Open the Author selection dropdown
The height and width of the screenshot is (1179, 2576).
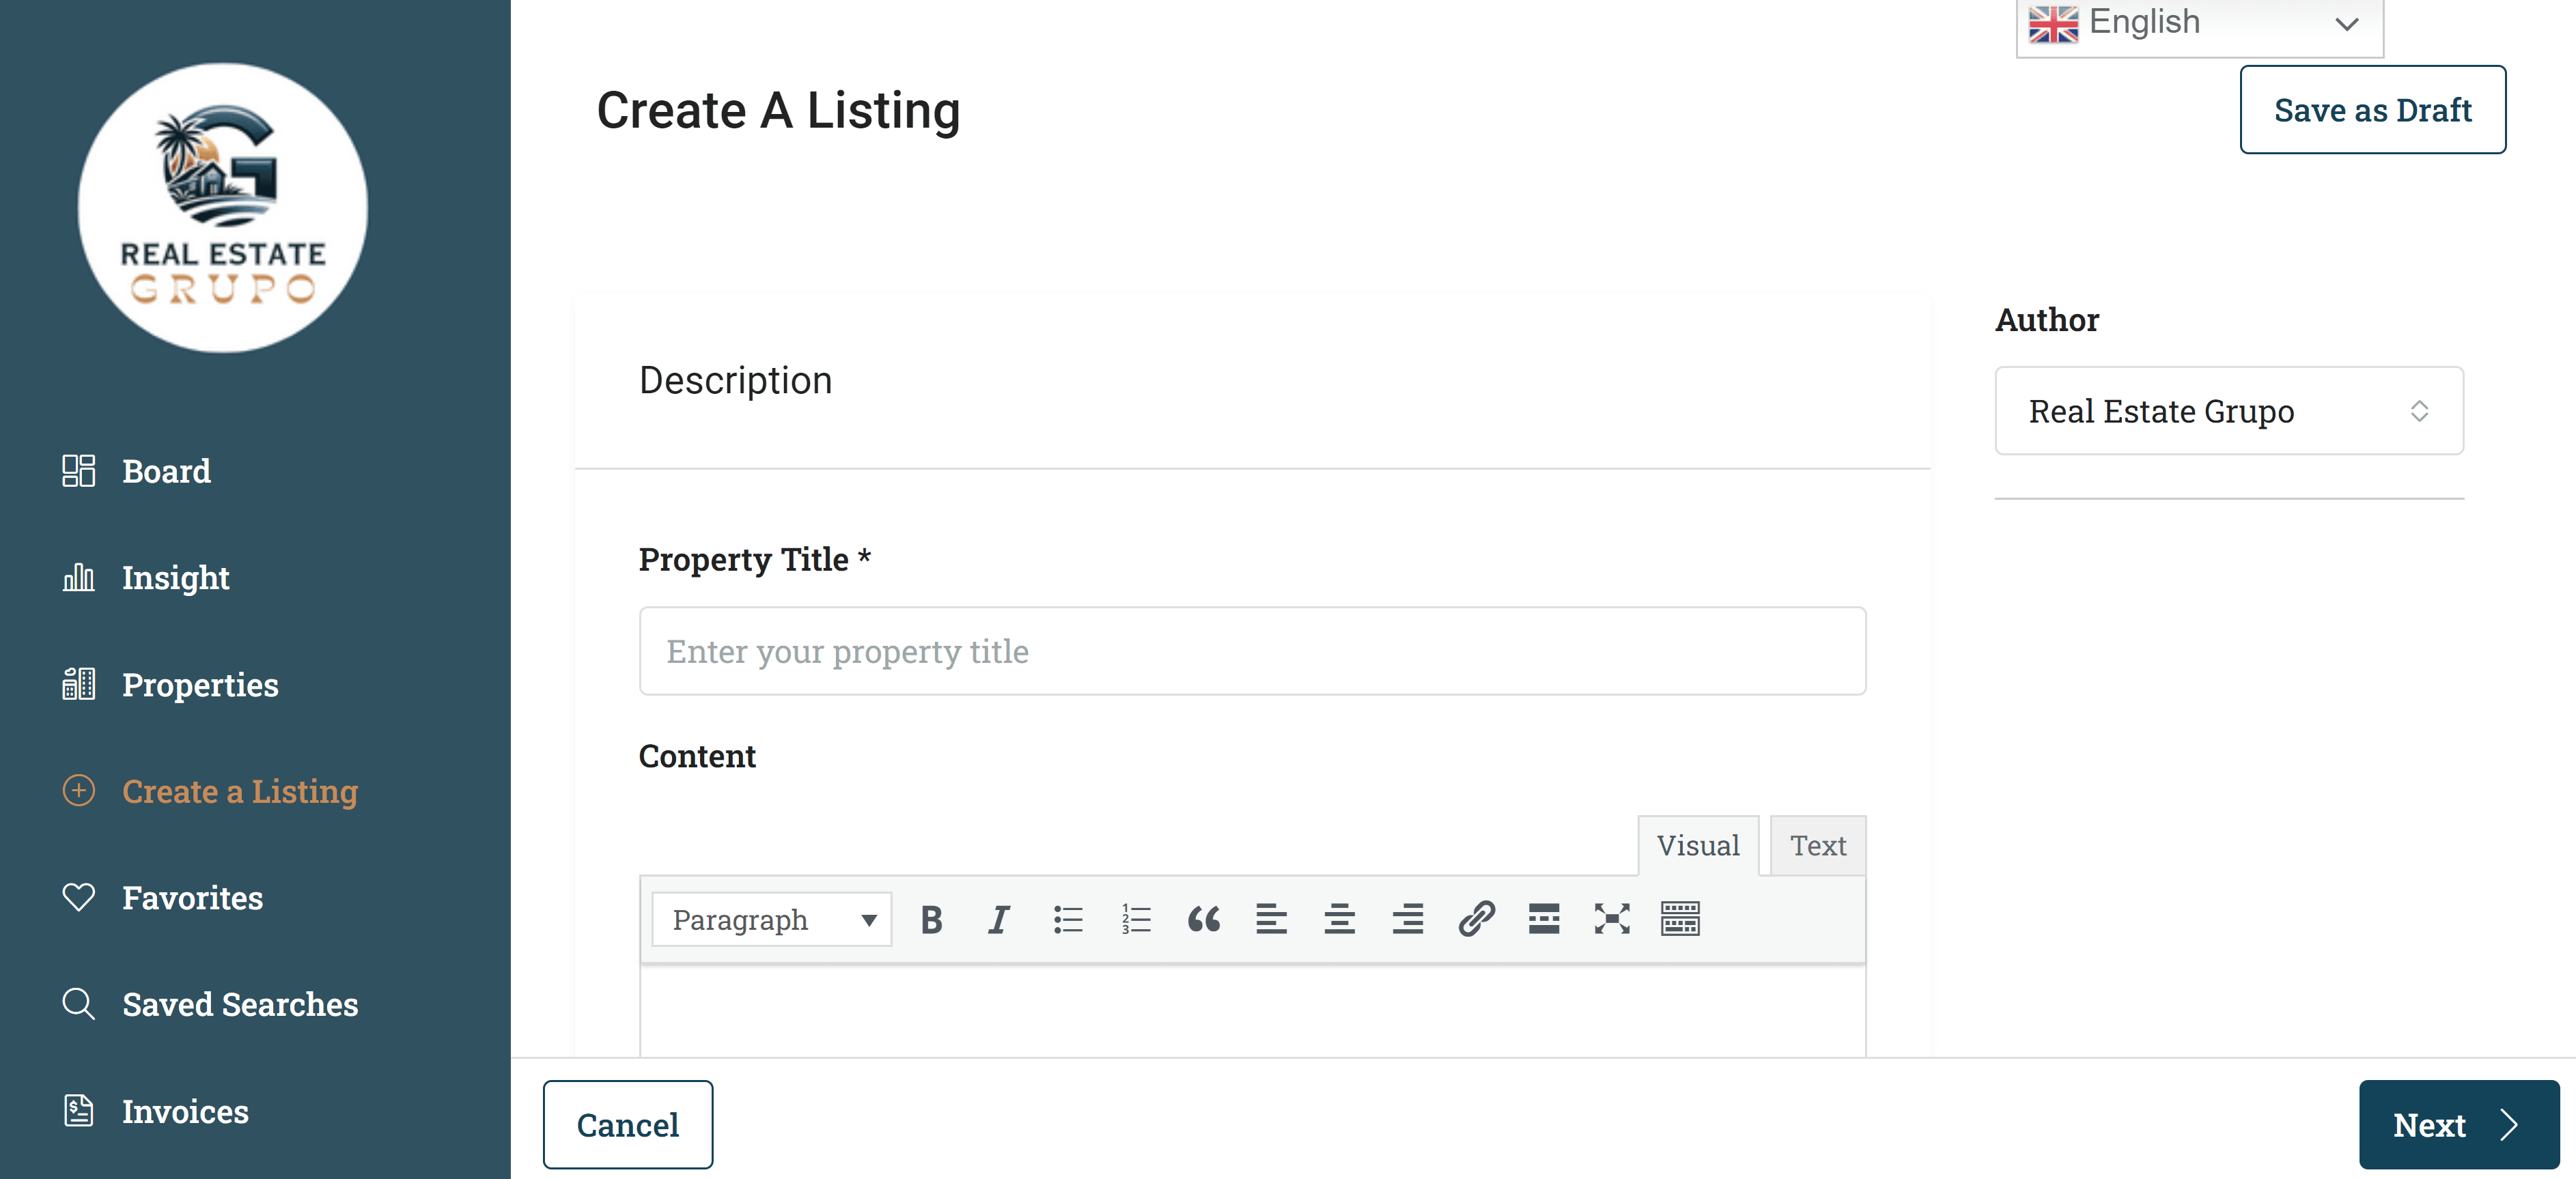tap(2228, 410)
